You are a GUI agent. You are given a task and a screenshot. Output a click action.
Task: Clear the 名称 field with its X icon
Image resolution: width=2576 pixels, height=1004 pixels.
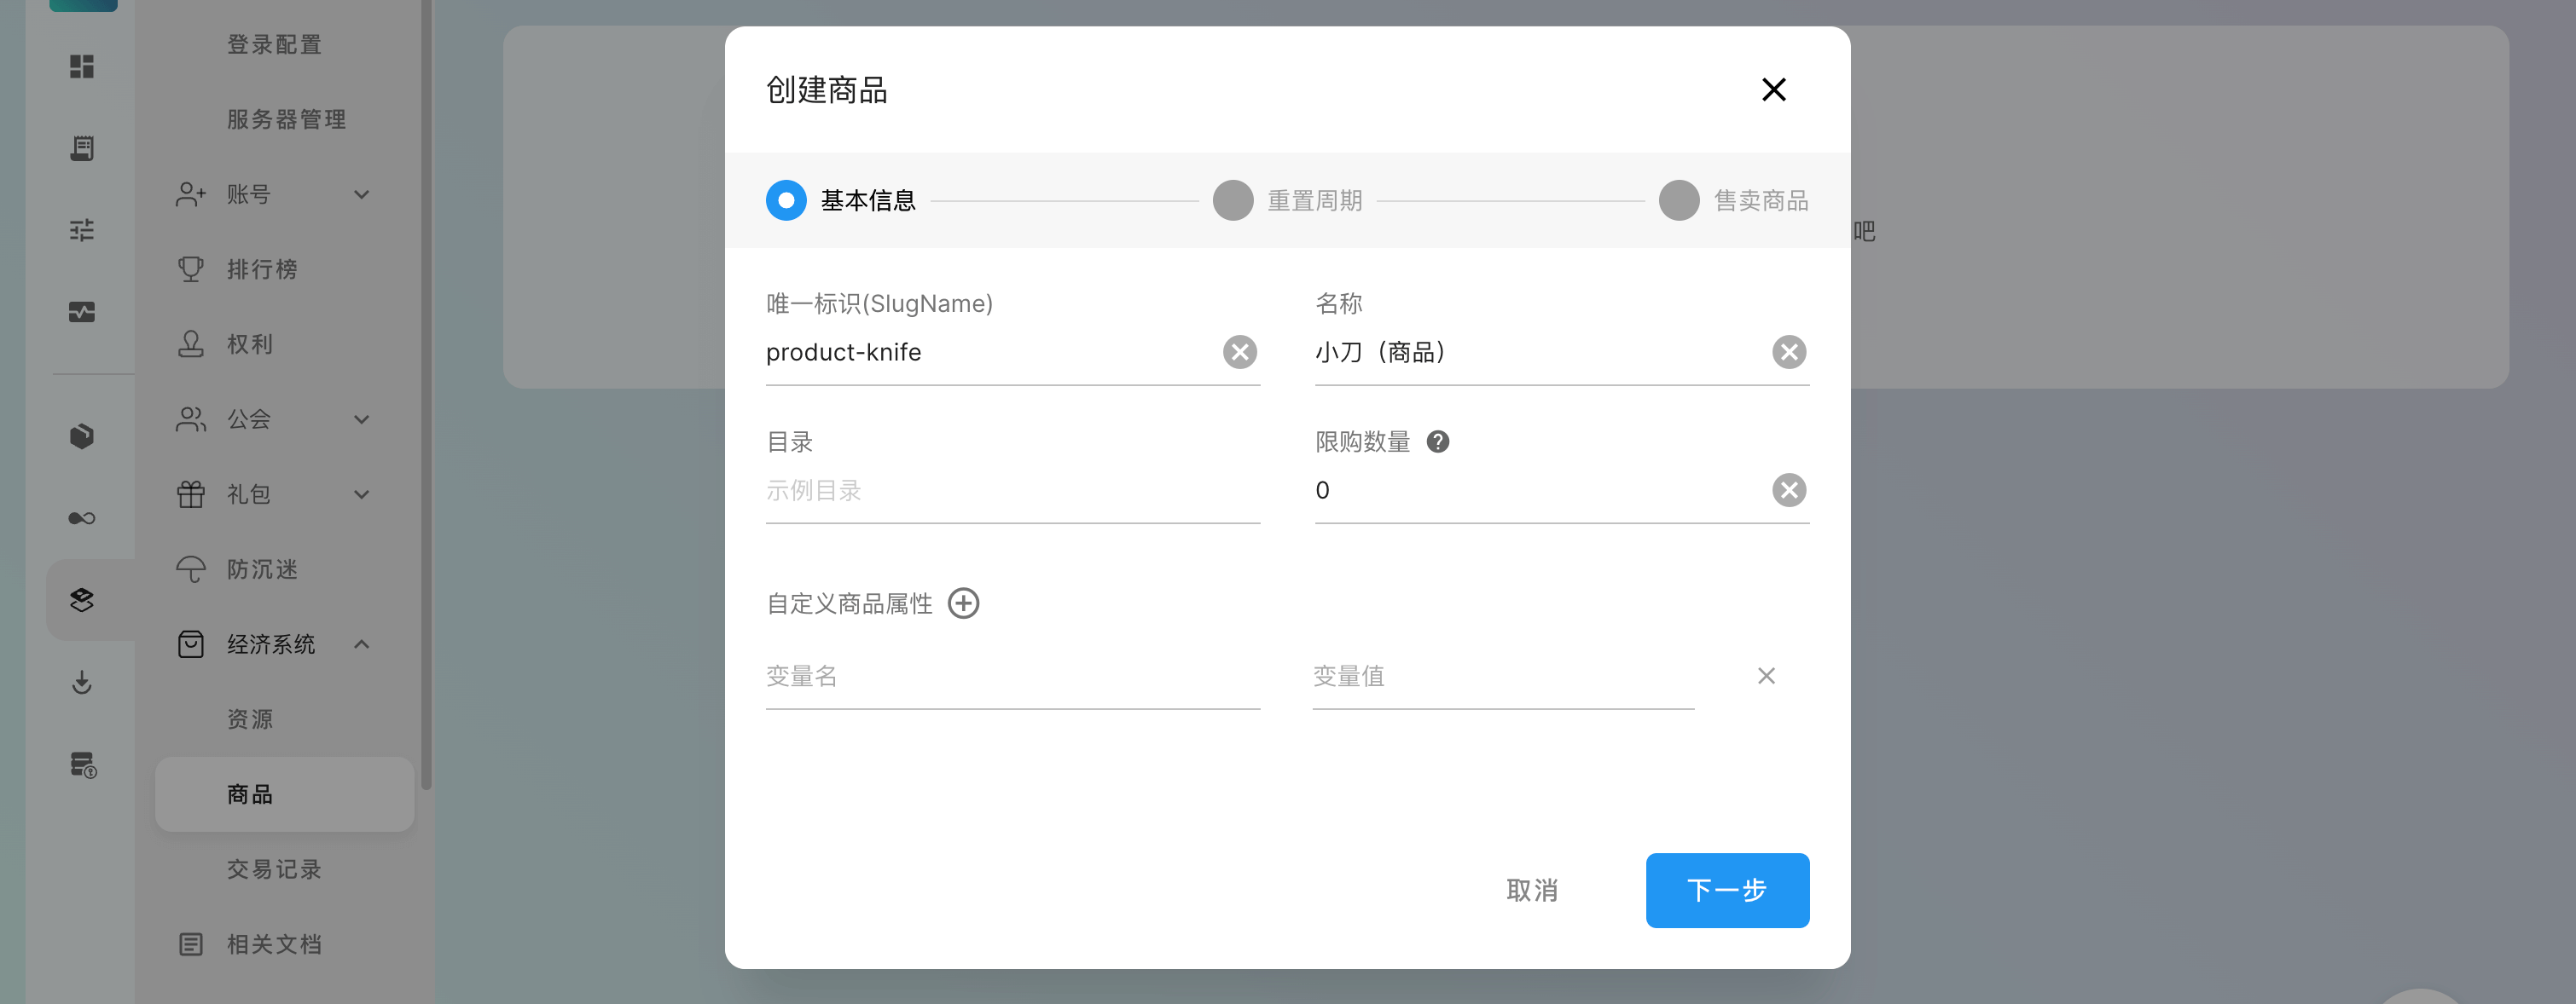tap(1788, 352)
